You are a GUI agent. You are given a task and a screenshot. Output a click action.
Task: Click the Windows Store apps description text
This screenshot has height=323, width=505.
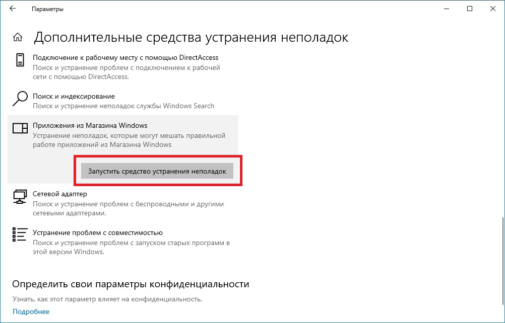tap(129, 140)
